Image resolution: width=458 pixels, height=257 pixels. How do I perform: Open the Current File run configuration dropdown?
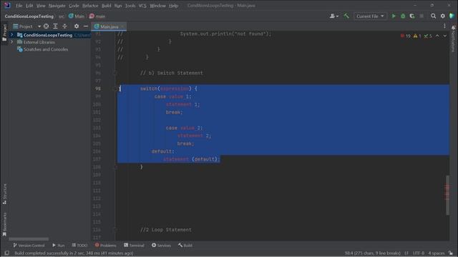[370, 16]
